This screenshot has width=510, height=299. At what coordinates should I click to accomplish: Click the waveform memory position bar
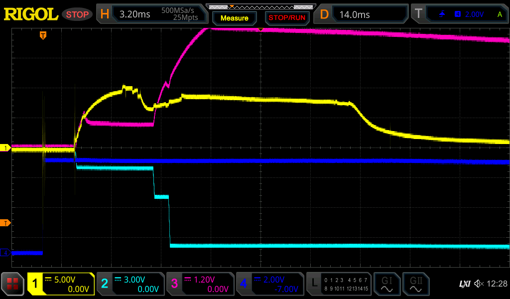(260, 6)
